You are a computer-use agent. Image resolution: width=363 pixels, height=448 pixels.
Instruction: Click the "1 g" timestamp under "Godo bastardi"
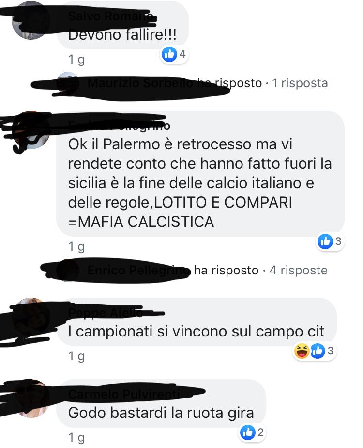tap(76, 437)
